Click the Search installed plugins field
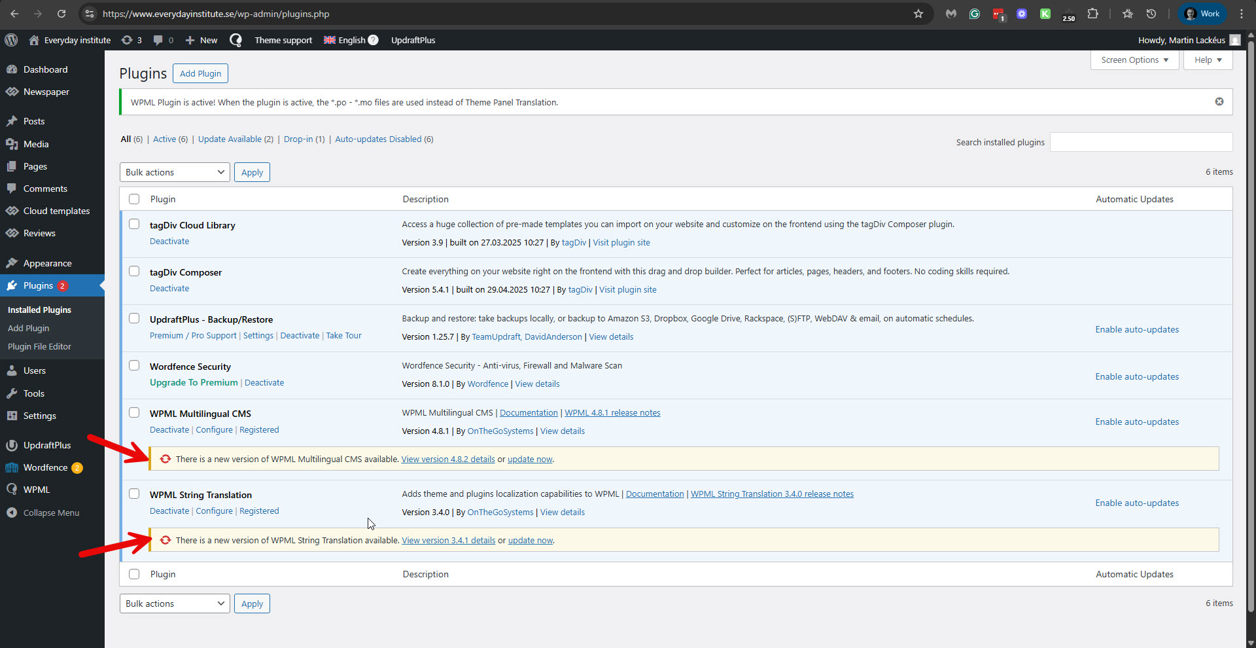The height and width of the screenshot is (648, 1256). click(1141, 142)
